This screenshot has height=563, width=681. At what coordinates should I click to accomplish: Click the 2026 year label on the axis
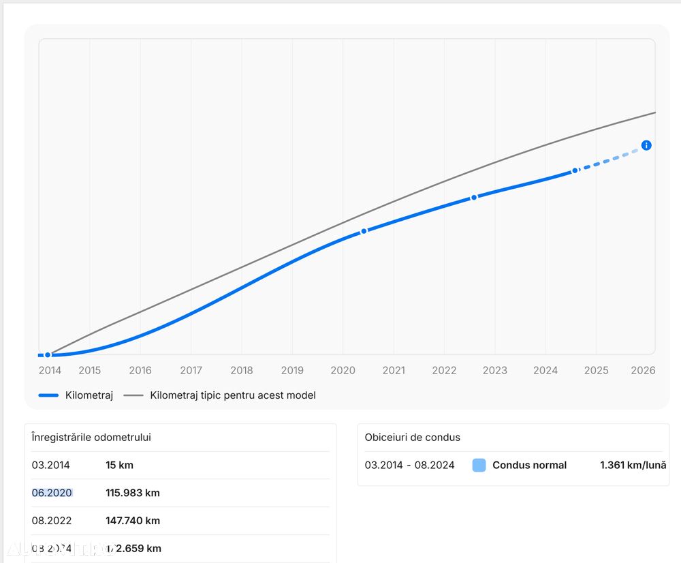(x=643, y=371)
